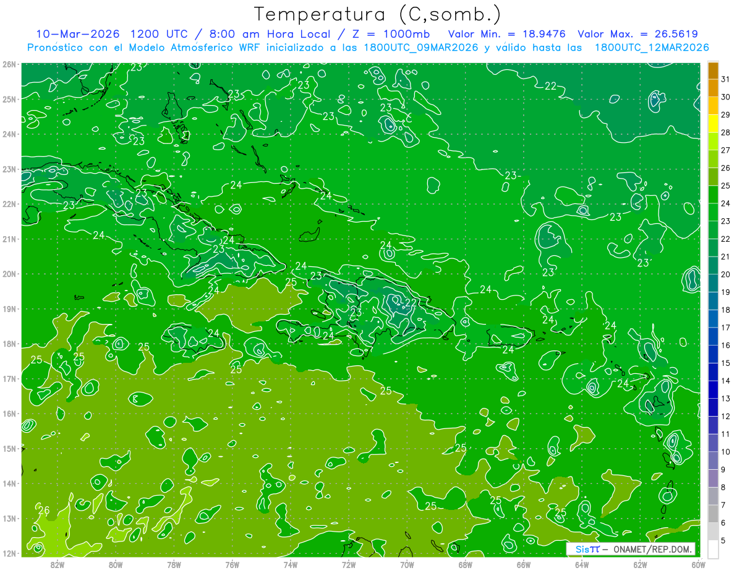742x573 pixels.
Task: Click the yellow colorbar segment between 28 and 29
Action: [x=713, y=124]
